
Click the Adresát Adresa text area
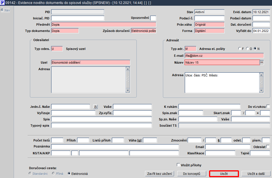coord(222,83)
